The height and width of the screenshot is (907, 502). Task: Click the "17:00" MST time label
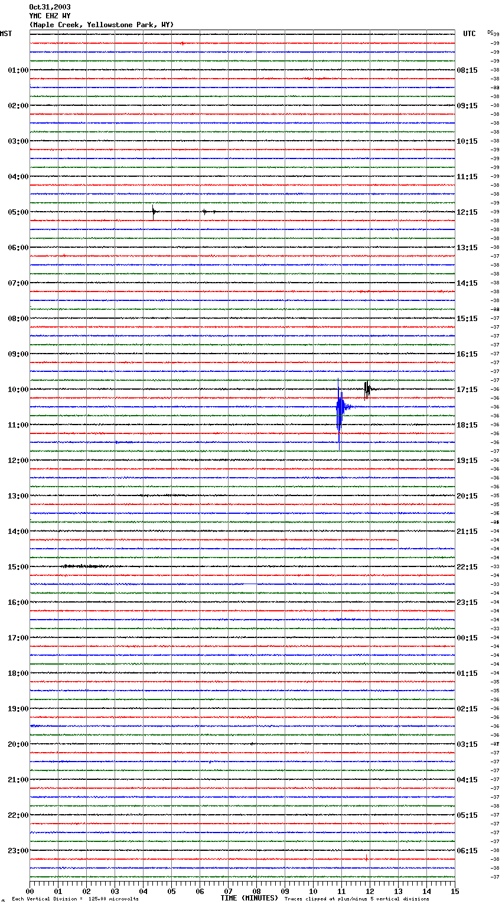18,638
